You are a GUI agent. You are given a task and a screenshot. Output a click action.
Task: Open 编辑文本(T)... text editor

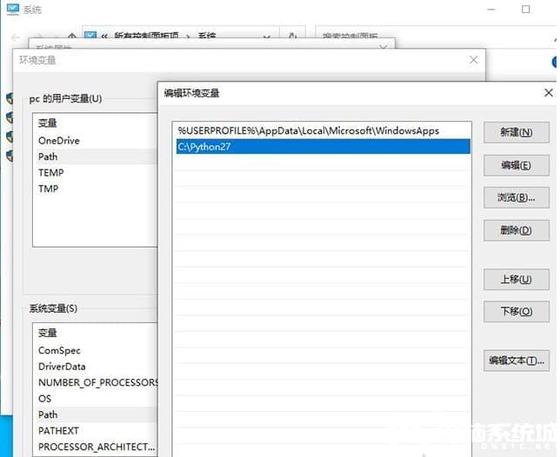click(516, 361)
